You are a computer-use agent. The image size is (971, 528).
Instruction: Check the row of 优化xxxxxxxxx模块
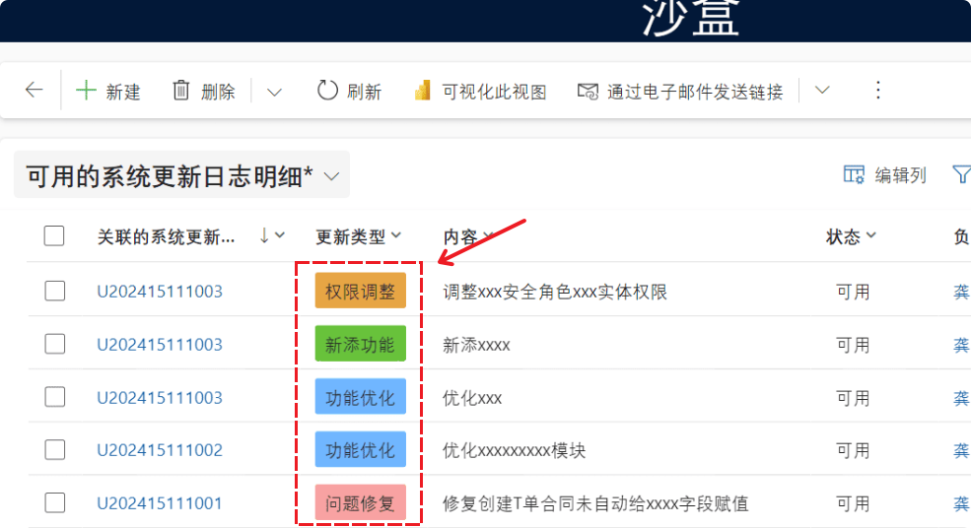pyautogui.click(x=54, y=450)
